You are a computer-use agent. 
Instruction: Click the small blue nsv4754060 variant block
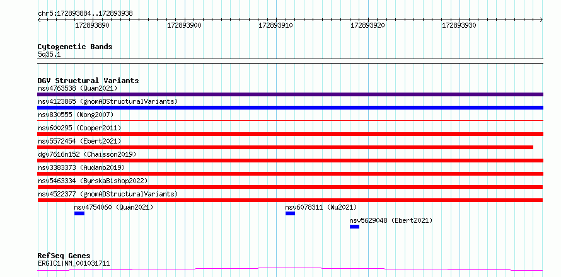[x=79, y=213]
